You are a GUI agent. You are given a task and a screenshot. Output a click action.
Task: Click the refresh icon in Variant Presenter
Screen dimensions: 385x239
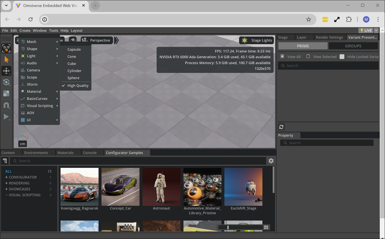coord(281,127)
